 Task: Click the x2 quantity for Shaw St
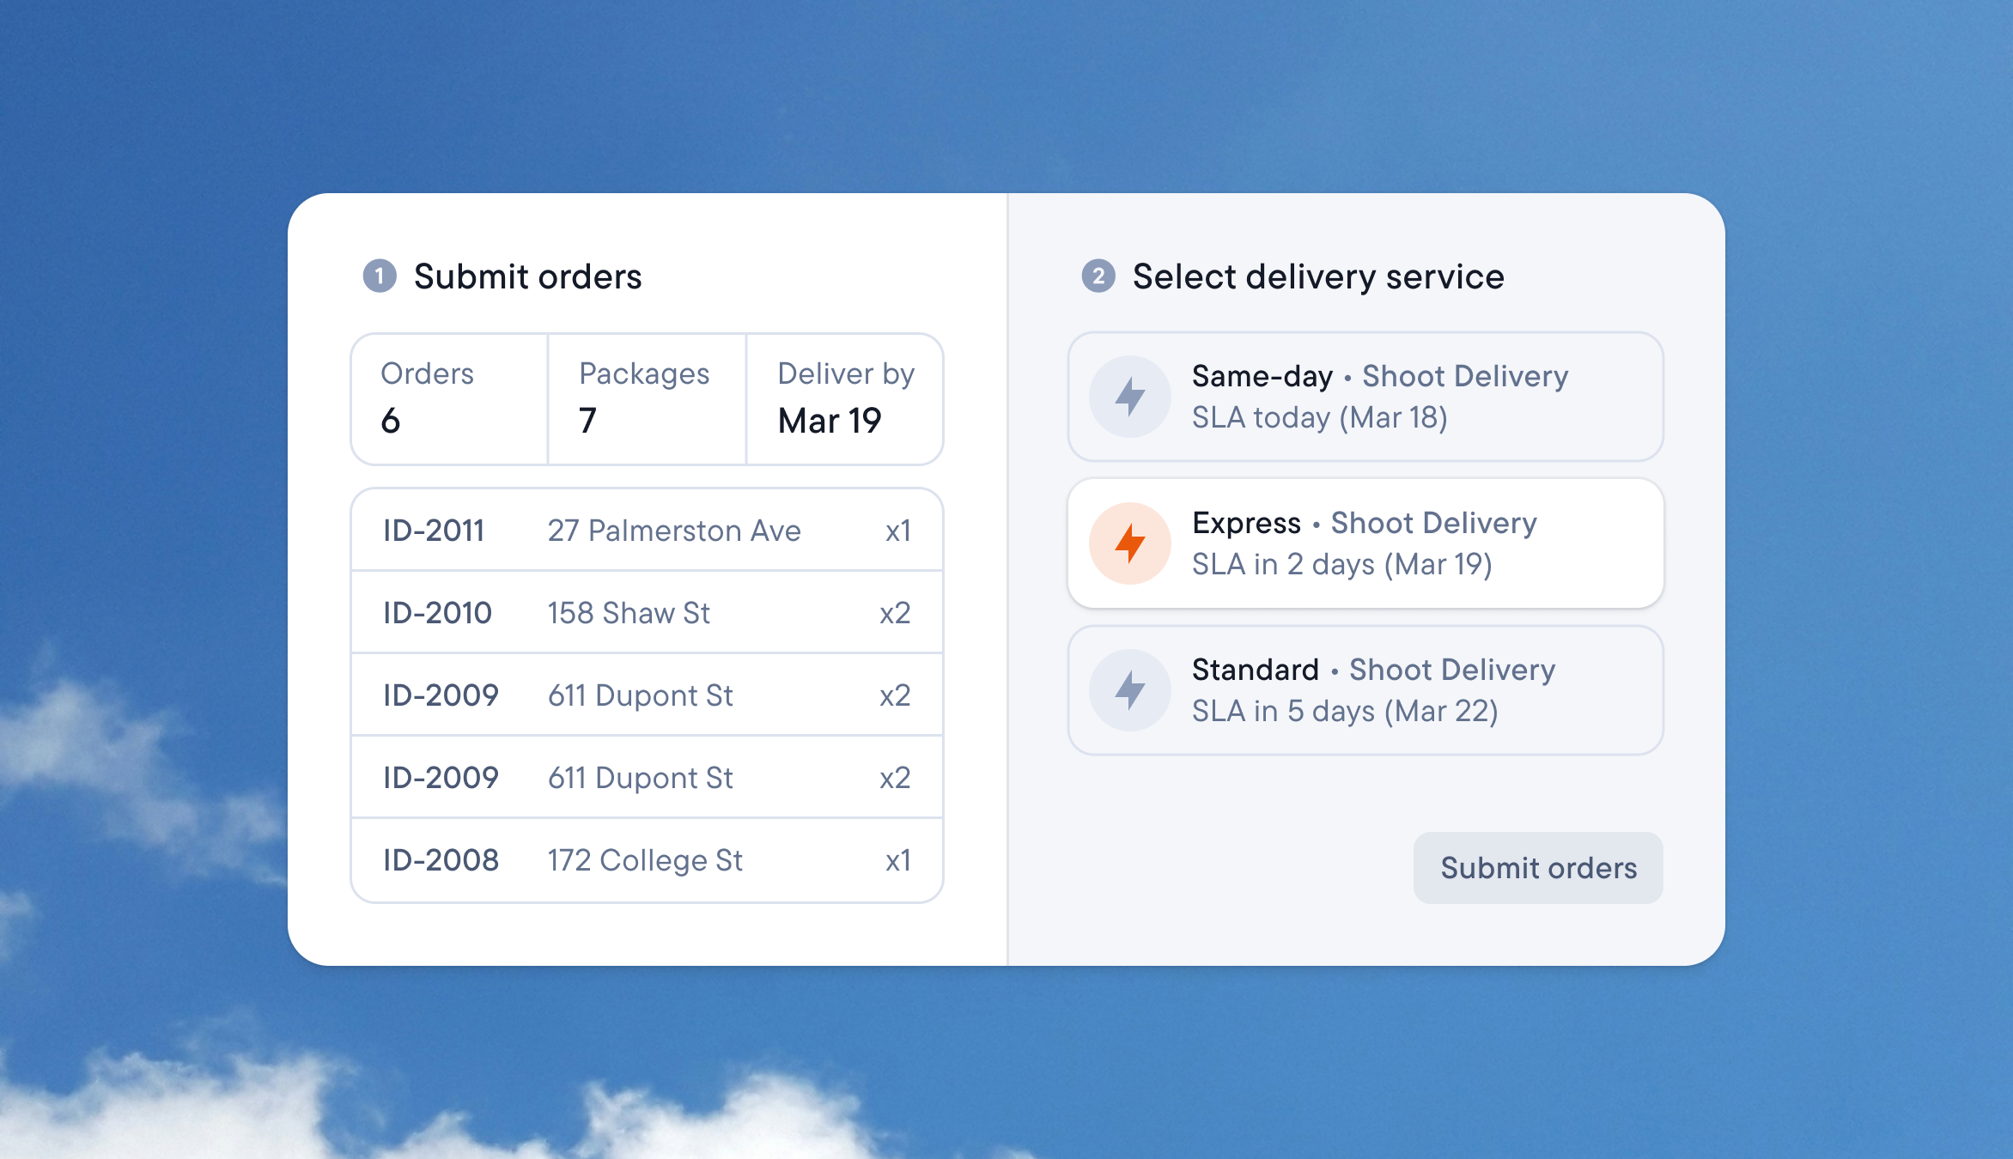click(895, 613)
